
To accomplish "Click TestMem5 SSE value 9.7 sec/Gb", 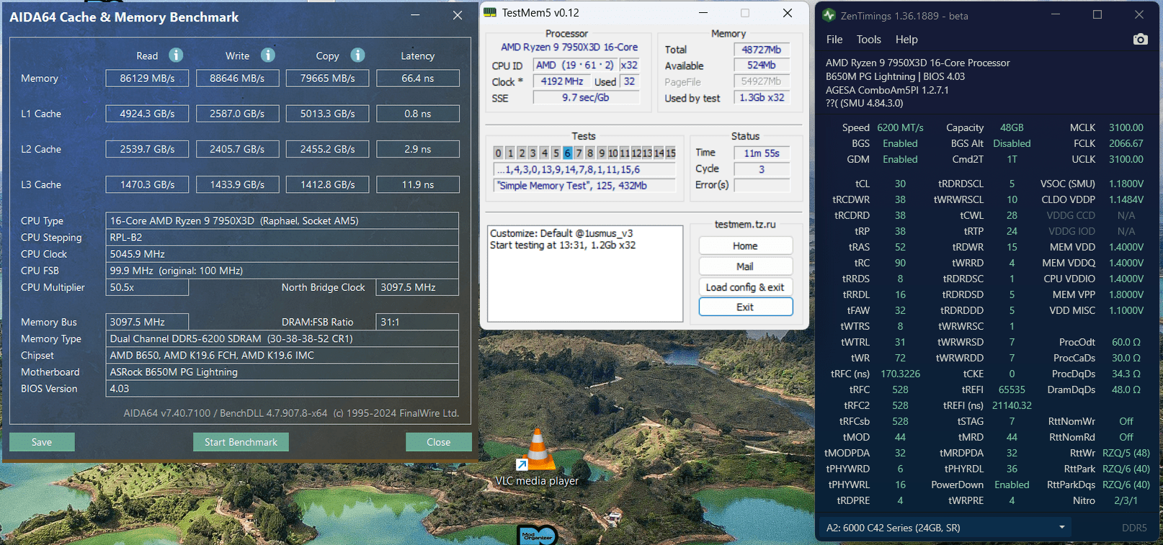I will (x=586, y=98).
